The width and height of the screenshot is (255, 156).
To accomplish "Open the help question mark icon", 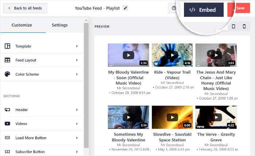I will pos(174,8).
